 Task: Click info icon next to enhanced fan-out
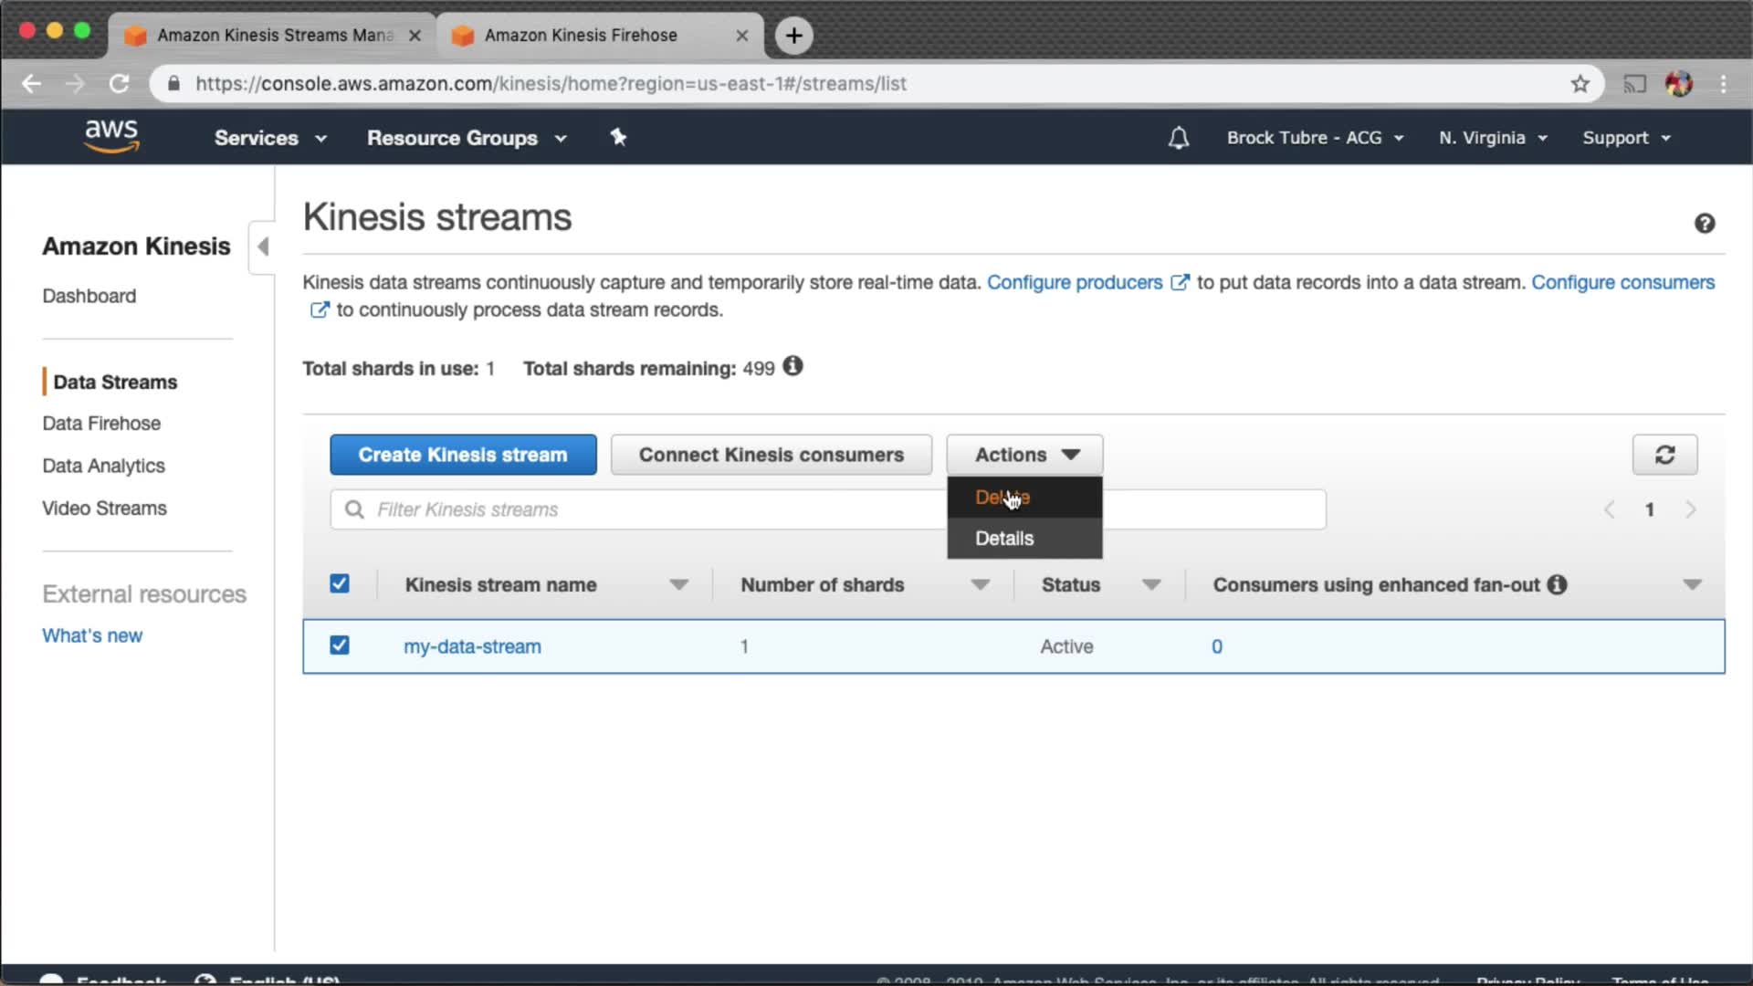click(x=1557, y=584)
